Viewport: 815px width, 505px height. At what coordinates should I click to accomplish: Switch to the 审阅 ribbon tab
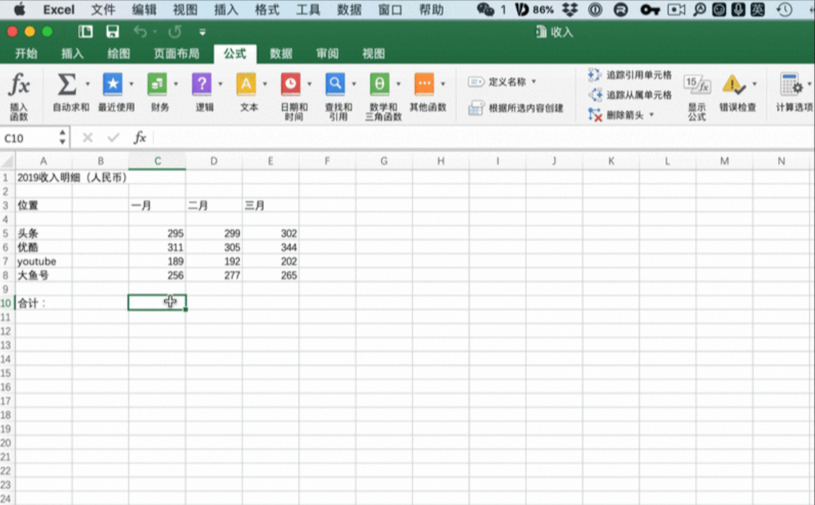click(327, 53)
